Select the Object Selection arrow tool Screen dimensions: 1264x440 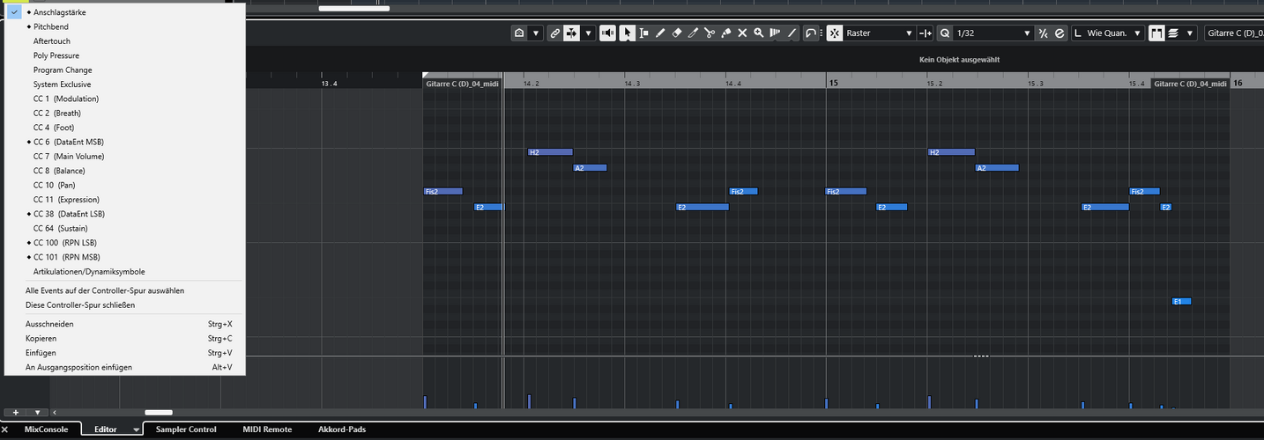click(627, 33)
